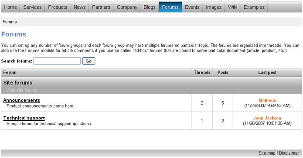This screenshot has width=303, height=158.
Task: Click the Technical support posts count 2
Action: tap(223, 121)
